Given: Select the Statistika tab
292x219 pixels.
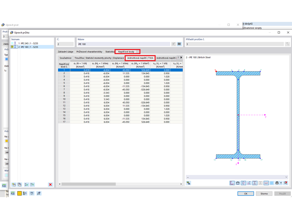Looking at the screenshot, I should coord(109,51).
